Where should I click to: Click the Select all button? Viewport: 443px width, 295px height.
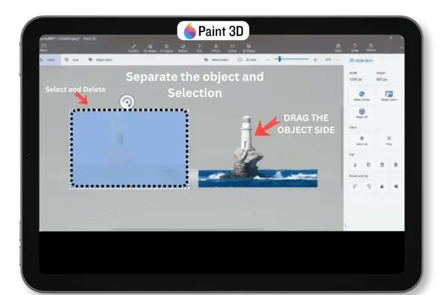coord(362,140)
